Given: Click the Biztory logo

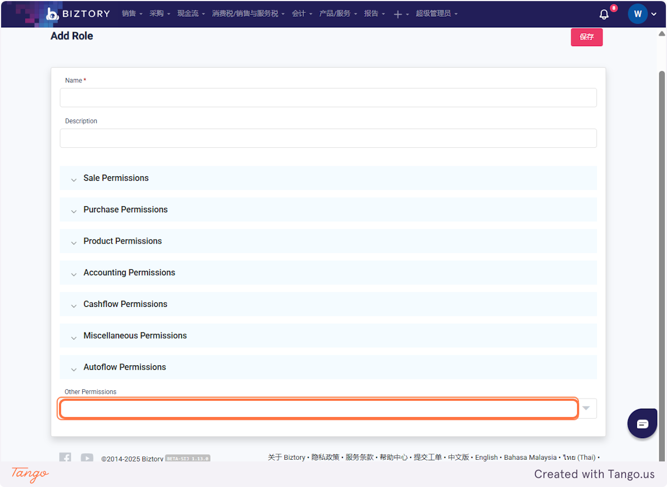Looking at the screenshot, I should tap(78, 14).
